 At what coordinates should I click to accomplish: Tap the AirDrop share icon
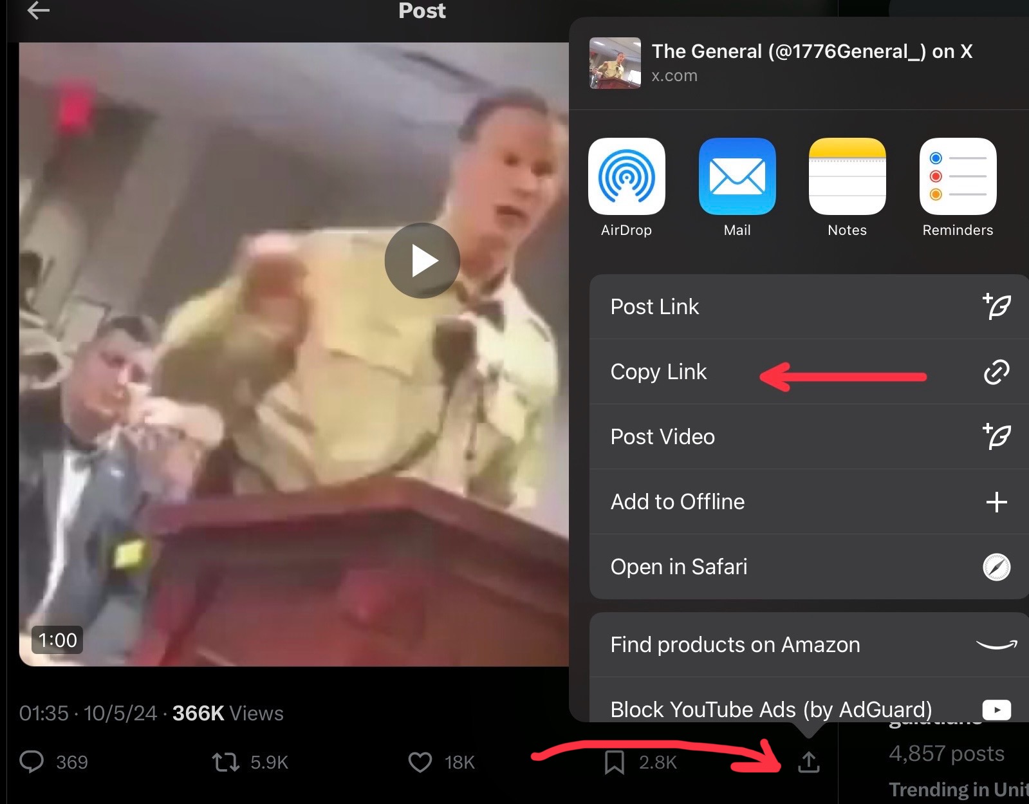[x=626, y=176]
